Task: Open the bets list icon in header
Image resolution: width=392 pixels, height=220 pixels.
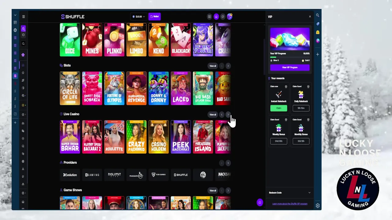Action: [209, 17]
